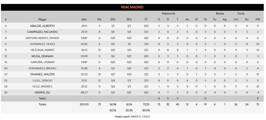Select MUSA, DZANAN player row name
The width and height of the screenshot is (266, 120).
click(x=42, y=56)
